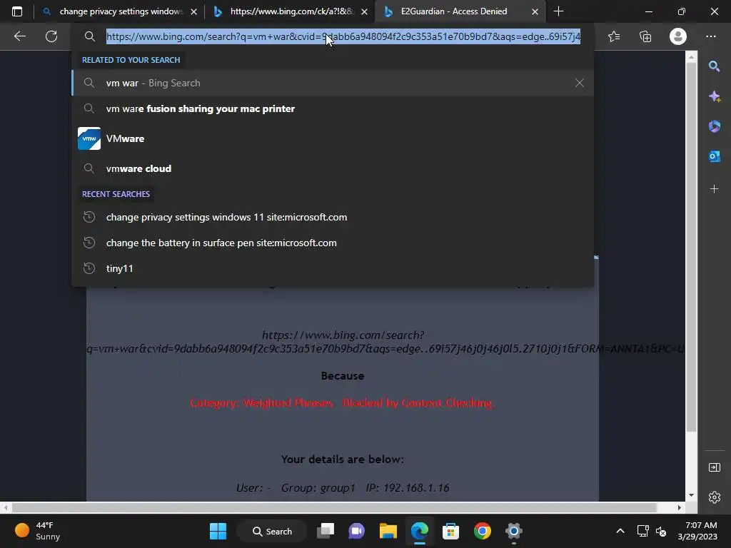Select recent search 'tiny11'
The width and height of the screenshot is (731, 548).
[x=333, y=268]
